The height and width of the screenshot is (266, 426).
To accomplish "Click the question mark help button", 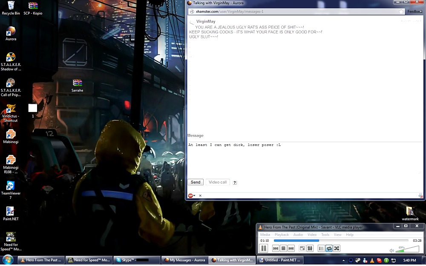I will pos(235,183).
